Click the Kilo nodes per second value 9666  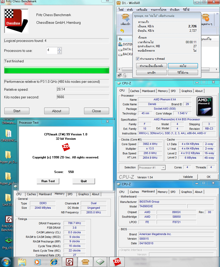point(83,97)
